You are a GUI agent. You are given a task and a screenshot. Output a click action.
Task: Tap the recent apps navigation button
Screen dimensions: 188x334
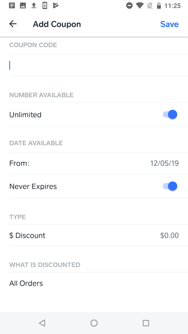(146, 323)
